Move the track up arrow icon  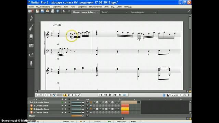pos(43,99)
